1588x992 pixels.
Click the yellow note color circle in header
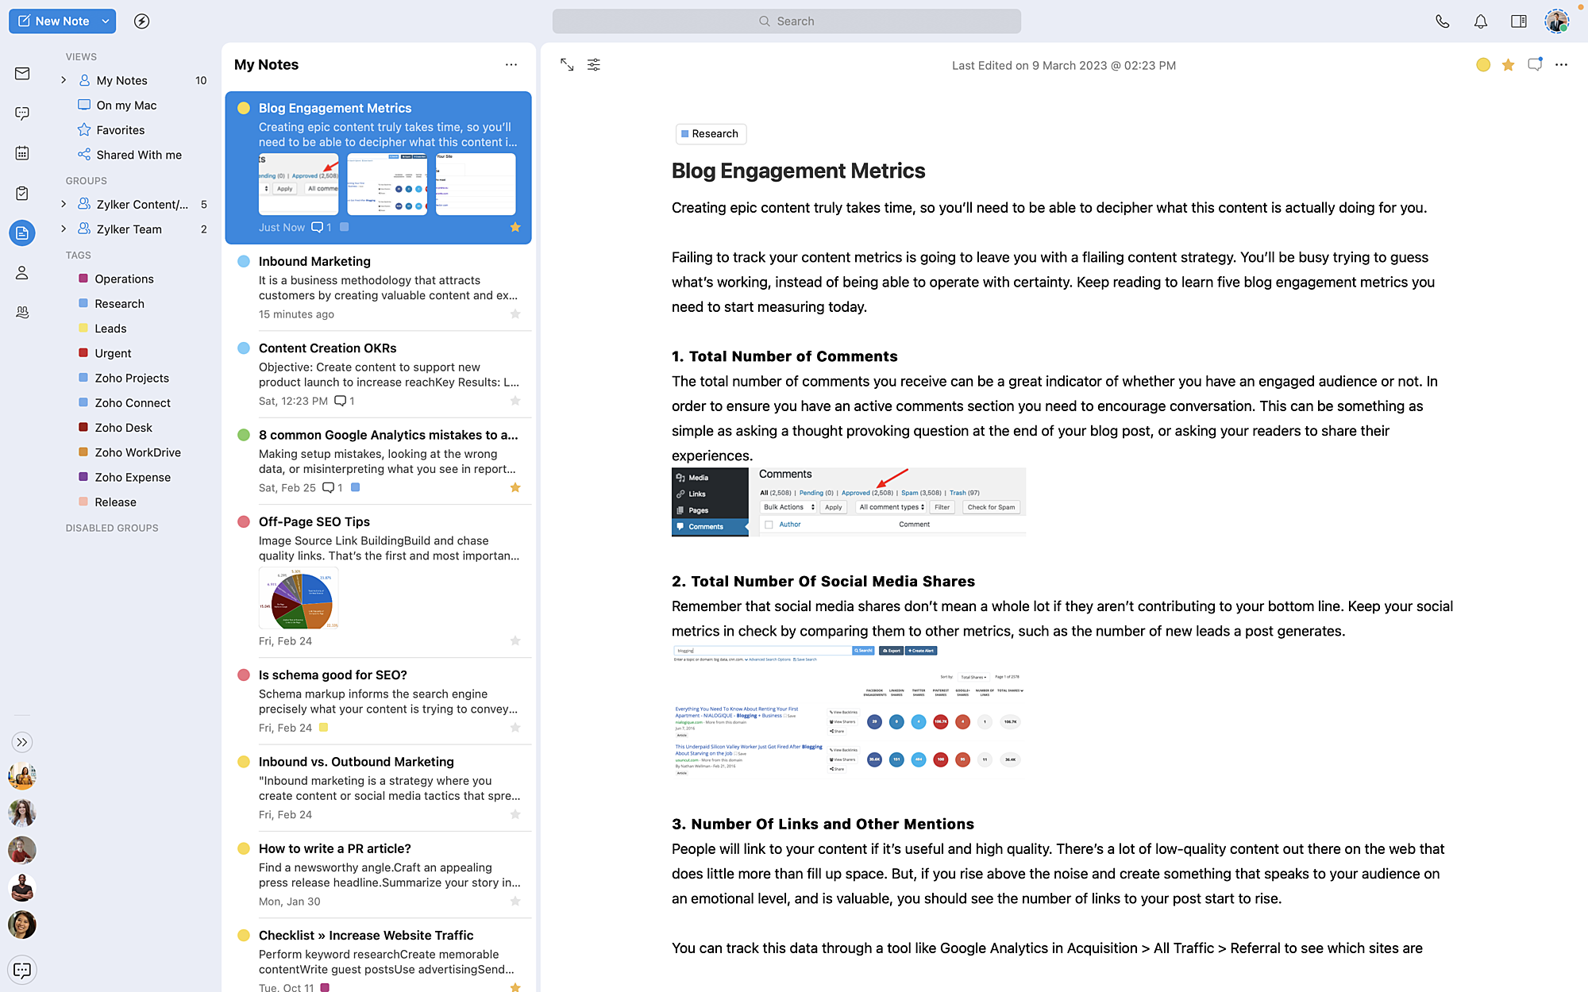click(1482, 65)
